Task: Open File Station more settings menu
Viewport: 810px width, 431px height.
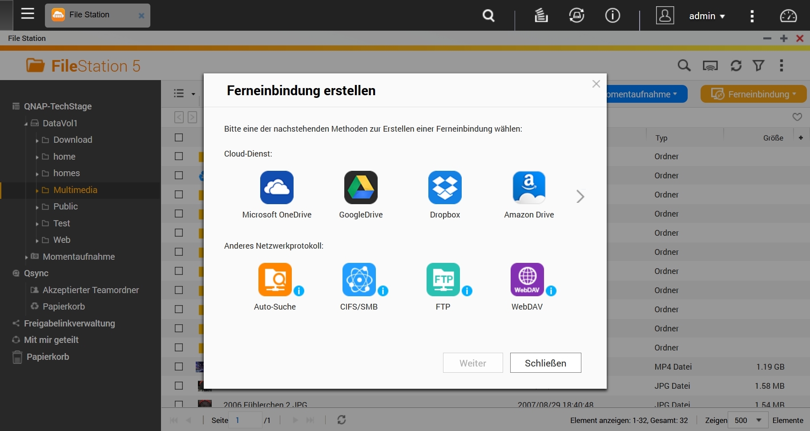Action: (x=782, y=66)
